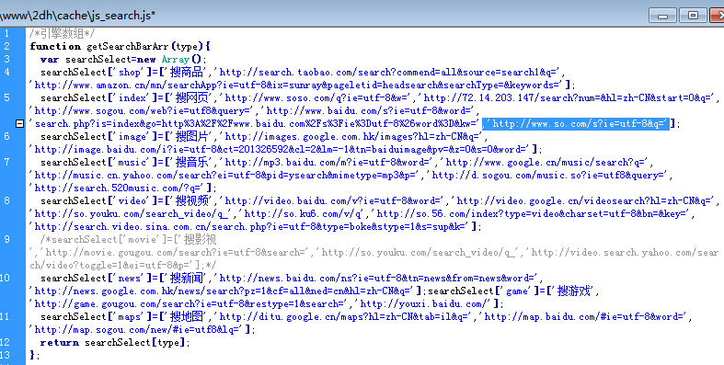The image size is (724, 365).
Task: Click the commented movie.gougou.com URL
Action: pos(175,252)
